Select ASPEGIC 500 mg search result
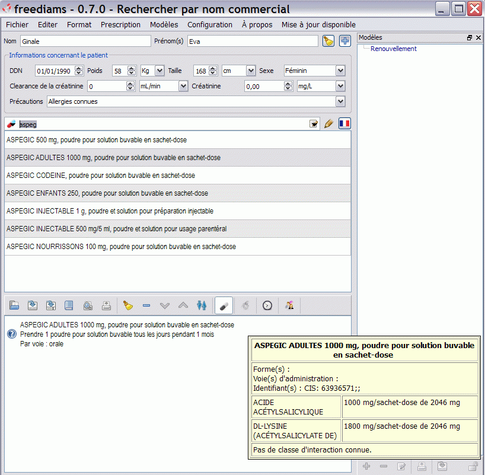The width and height of the screenshot is (485, 475). tap(178, 140)
